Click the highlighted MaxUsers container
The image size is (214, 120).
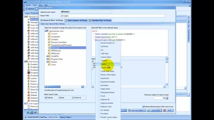(68, 48)
